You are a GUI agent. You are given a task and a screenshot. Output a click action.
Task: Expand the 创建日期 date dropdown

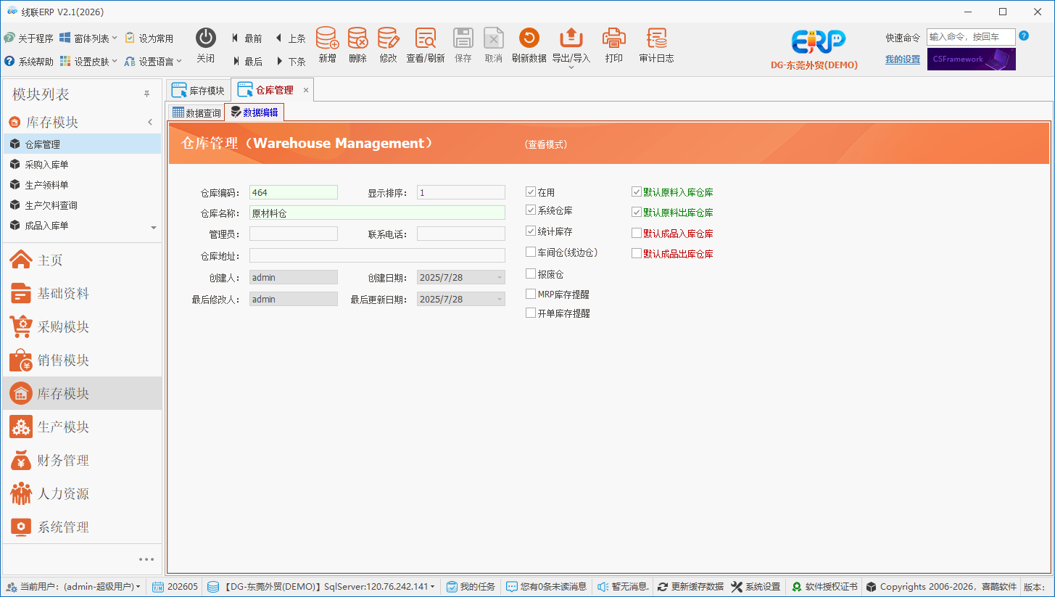499,277
